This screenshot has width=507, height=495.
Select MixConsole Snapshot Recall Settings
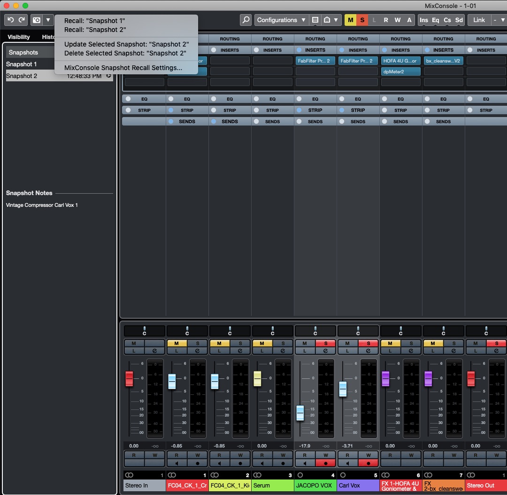coord(123,68)
